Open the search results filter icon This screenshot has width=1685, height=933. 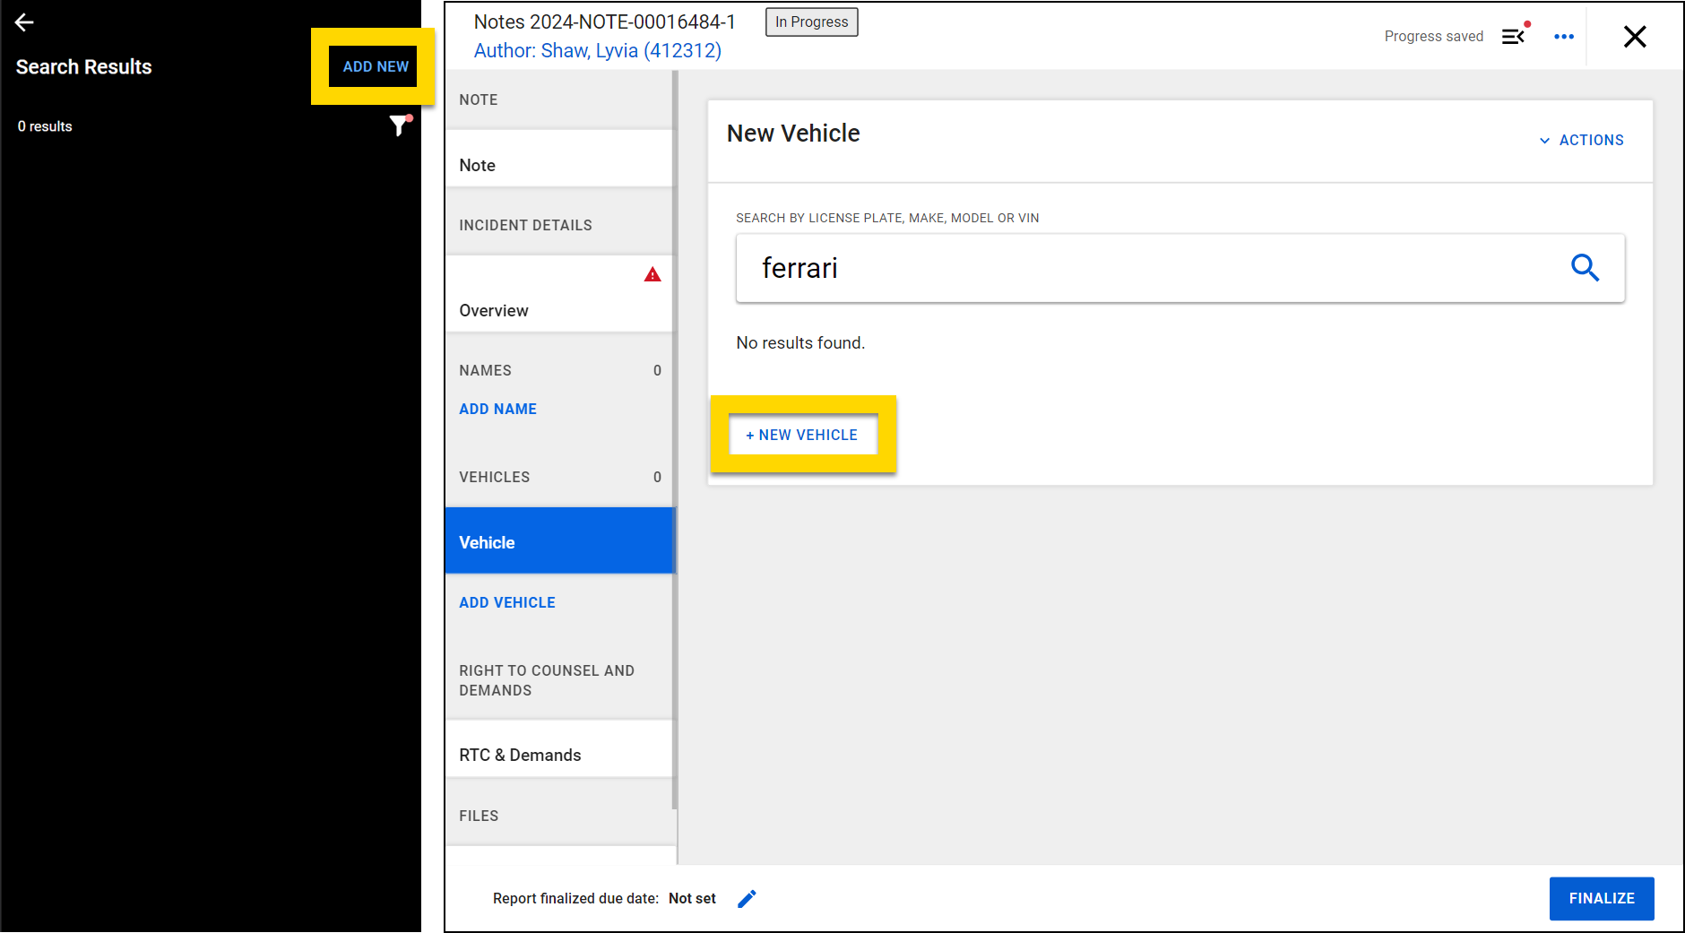399,126
